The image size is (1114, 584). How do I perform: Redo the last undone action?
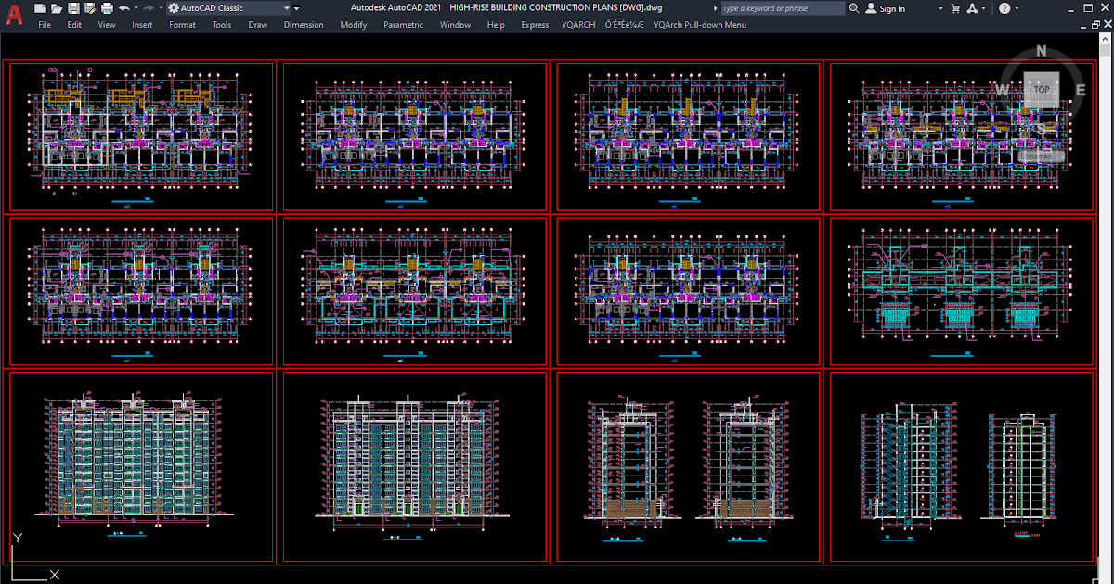(149, 7)
